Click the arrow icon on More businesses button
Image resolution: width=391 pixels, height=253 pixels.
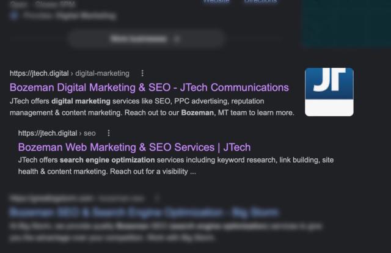tap(177, 39)
